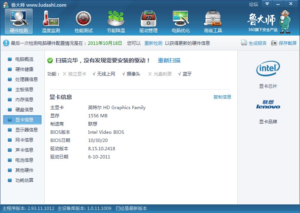
Task: Click the green scan-complete checkmark icon
Action: point(50,61)
